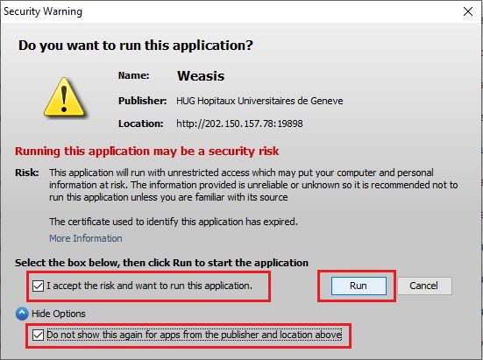Click the Weasis application name
This screenshot has height=360, width=483.
(201, 76)
